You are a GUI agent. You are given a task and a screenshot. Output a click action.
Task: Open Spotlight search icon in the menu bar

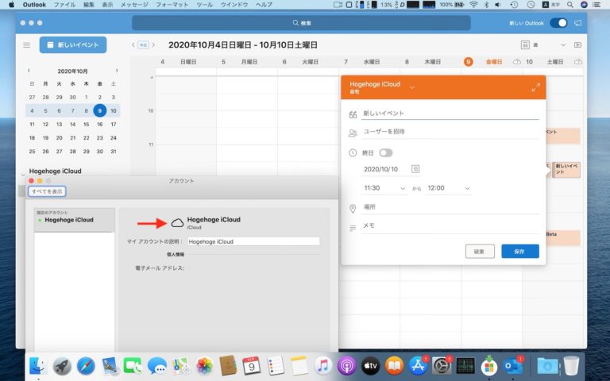(570, 5)
